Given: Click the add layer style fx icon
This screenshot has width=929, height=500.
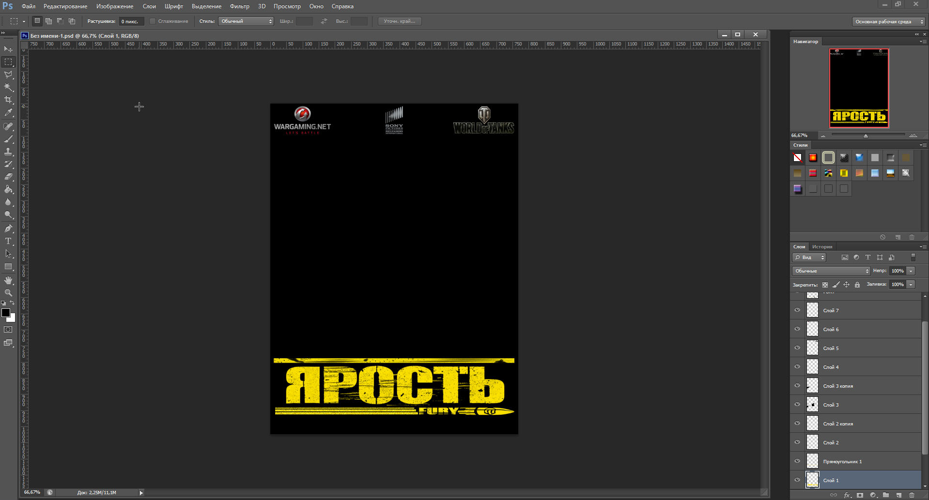Looking at the screenshot, I should (847, 495).
